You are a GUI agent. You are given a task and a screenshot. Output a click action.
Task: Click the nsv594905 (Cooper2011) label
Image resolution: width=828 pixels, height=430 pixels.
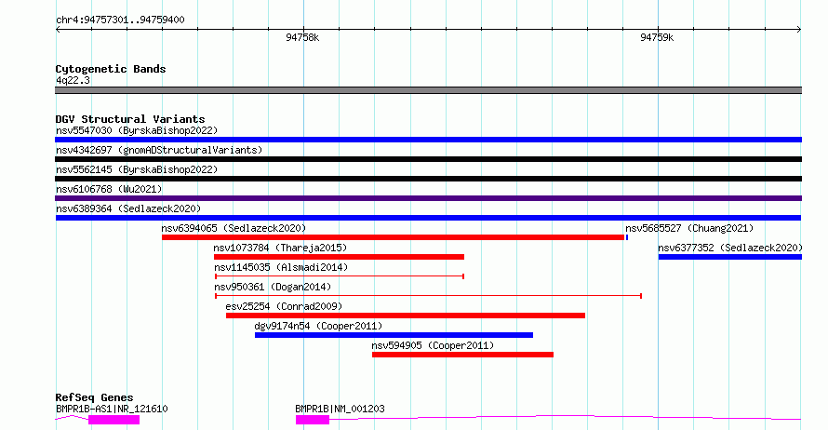[433, 345]
